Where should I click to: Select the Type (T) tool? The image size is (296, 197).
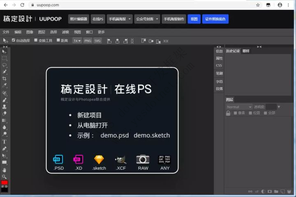coord(4,141)
